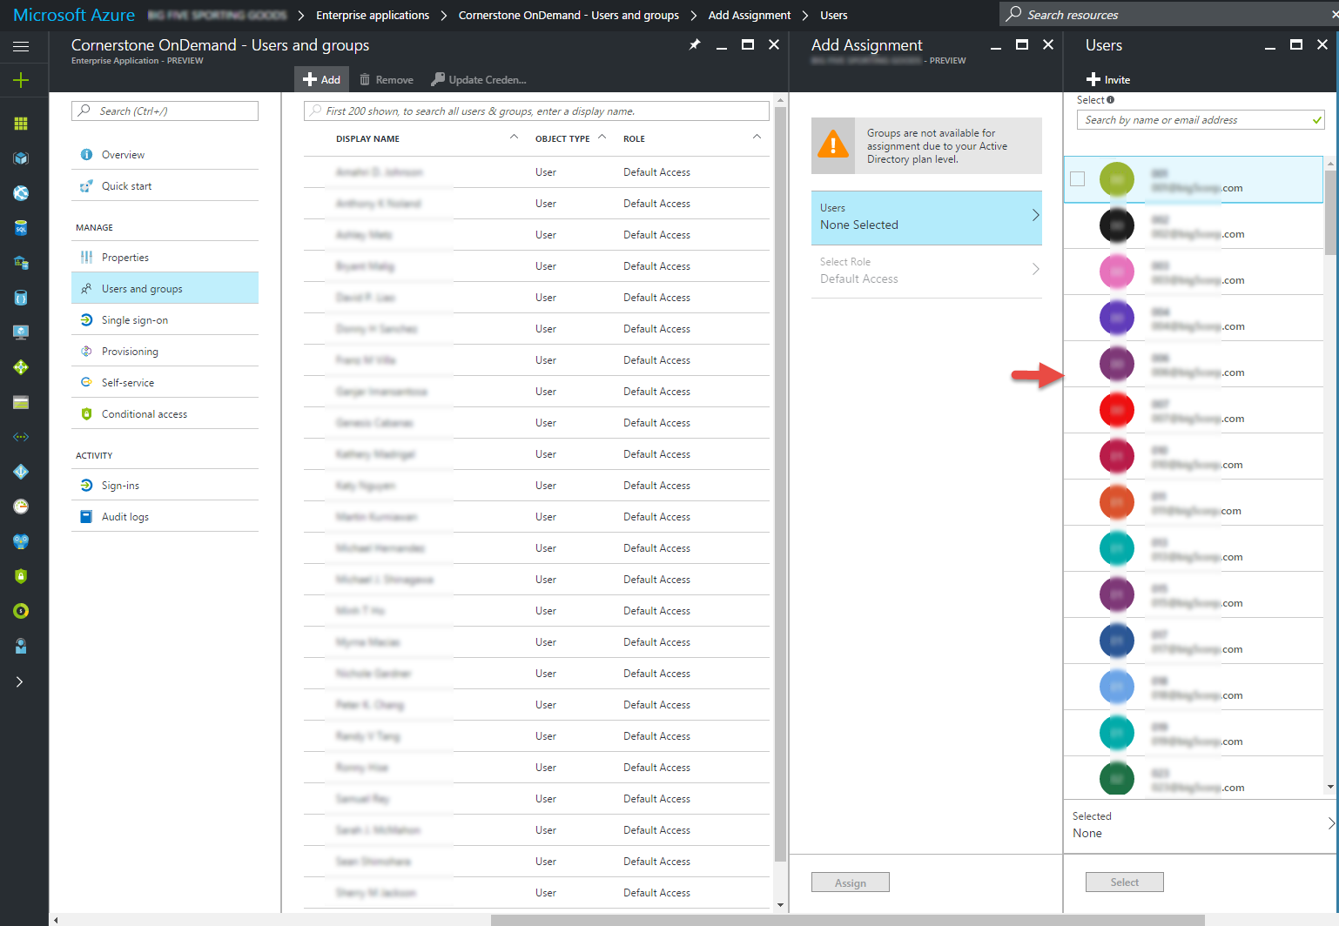Viewport: 1339px width, 926px height.
Task: Open the Storage accounts card icon in sidebar
Action: click(x=21, y=402)
